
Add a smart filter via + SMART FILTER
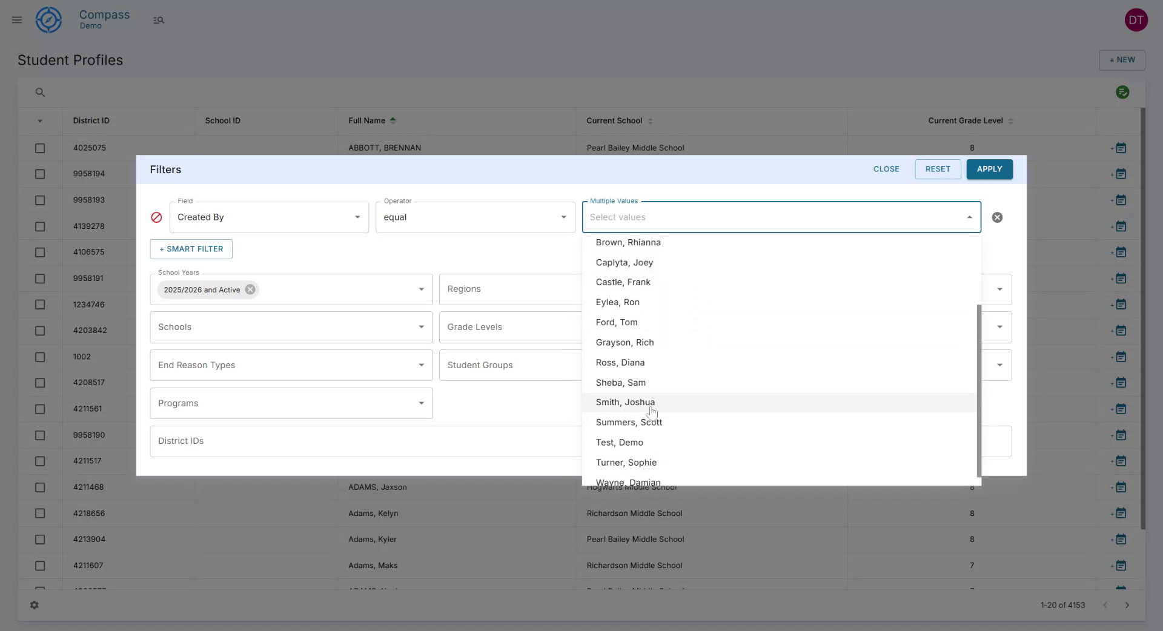191,249
